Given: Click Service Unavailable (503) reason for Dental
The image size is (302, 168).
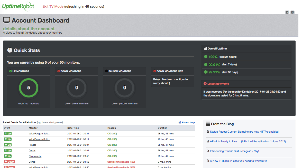Looking at the screenshot, I should tap(121, 162).
